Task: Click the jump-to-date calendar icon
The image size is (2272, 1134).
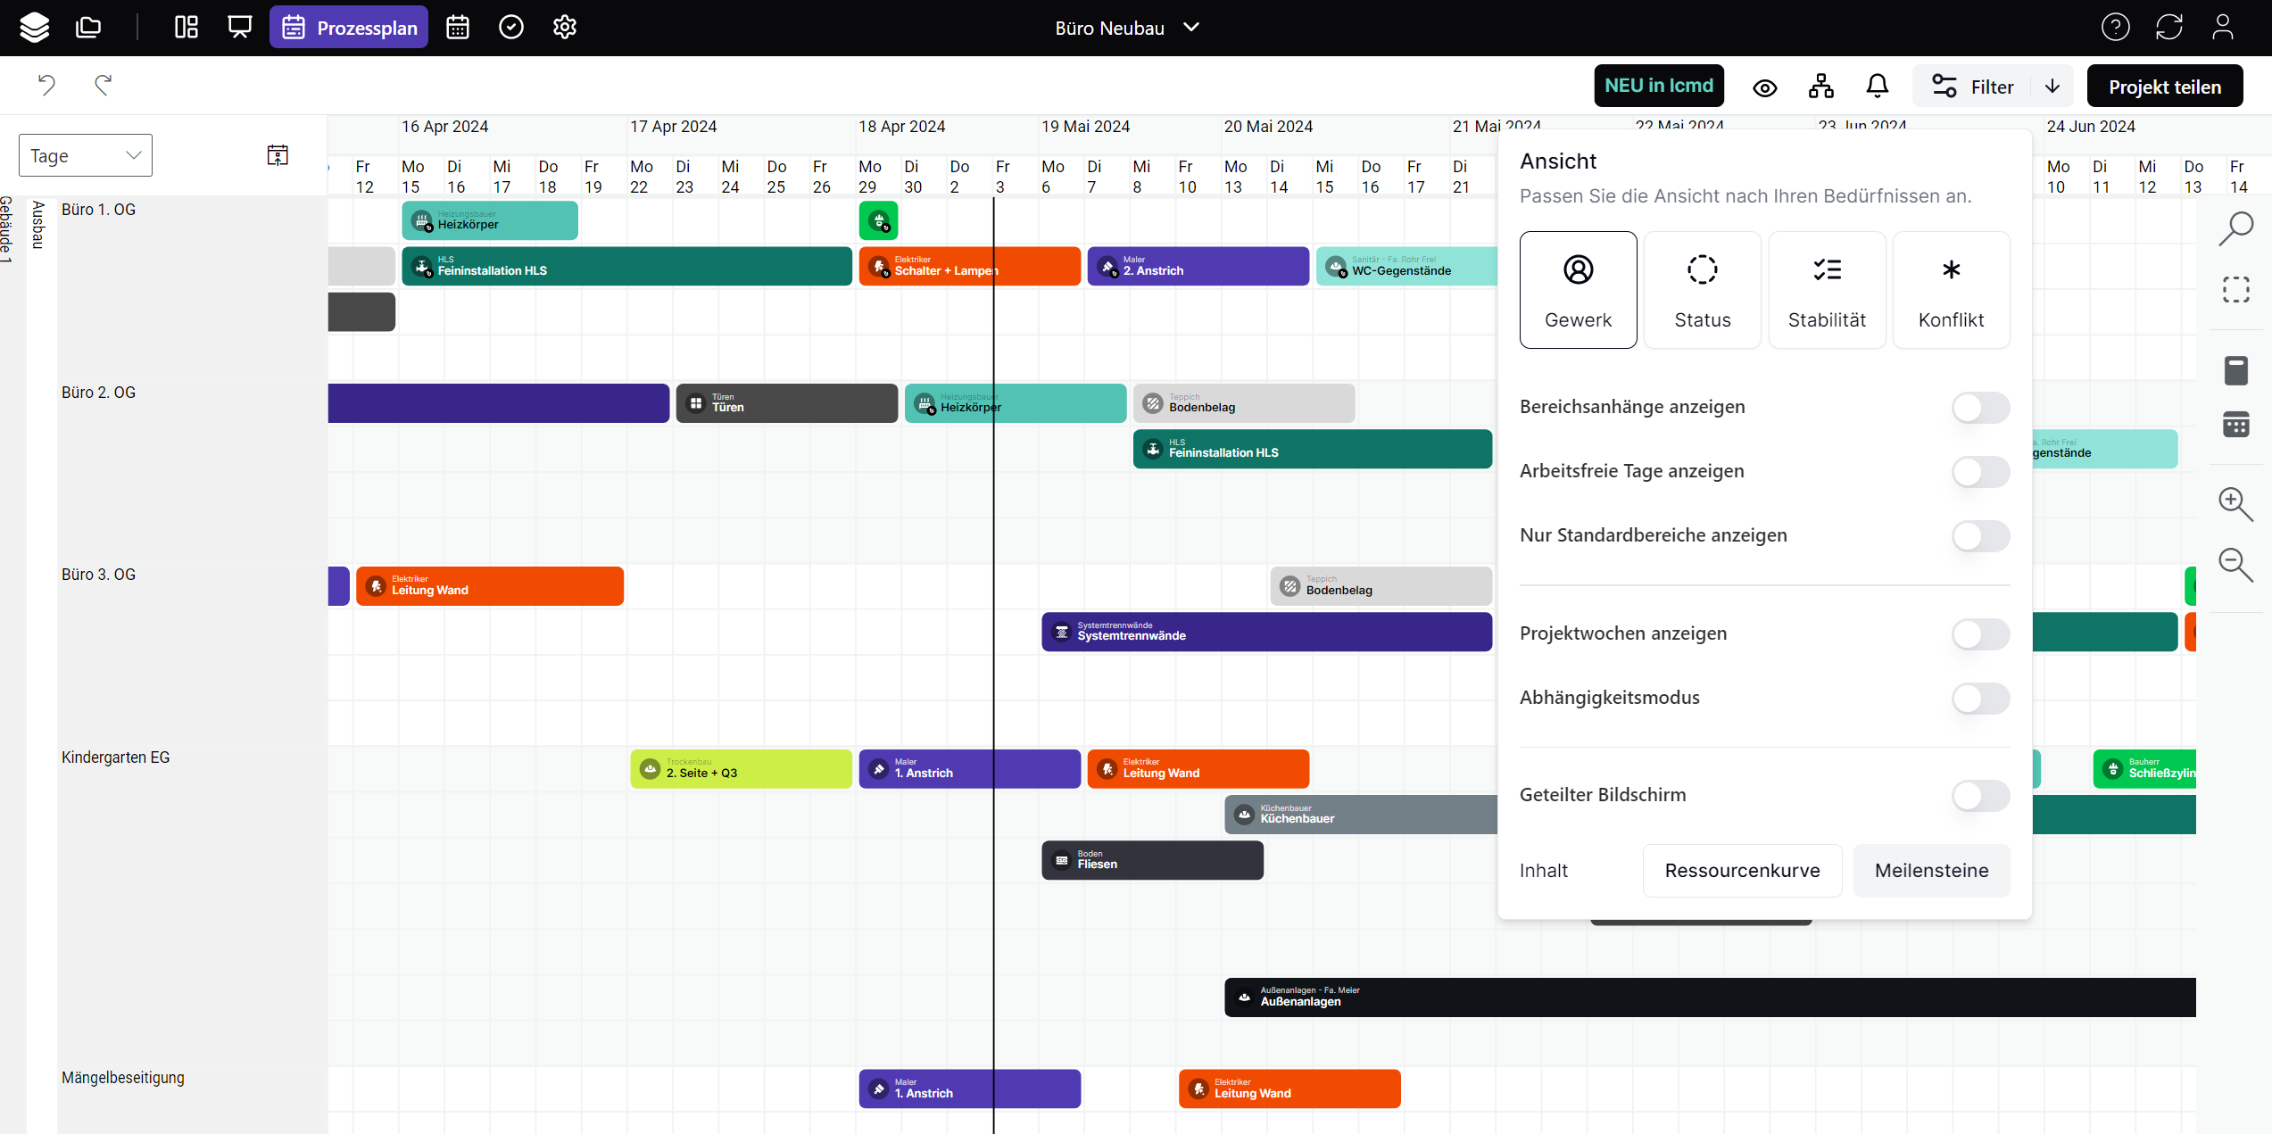Action: [278, 155]
